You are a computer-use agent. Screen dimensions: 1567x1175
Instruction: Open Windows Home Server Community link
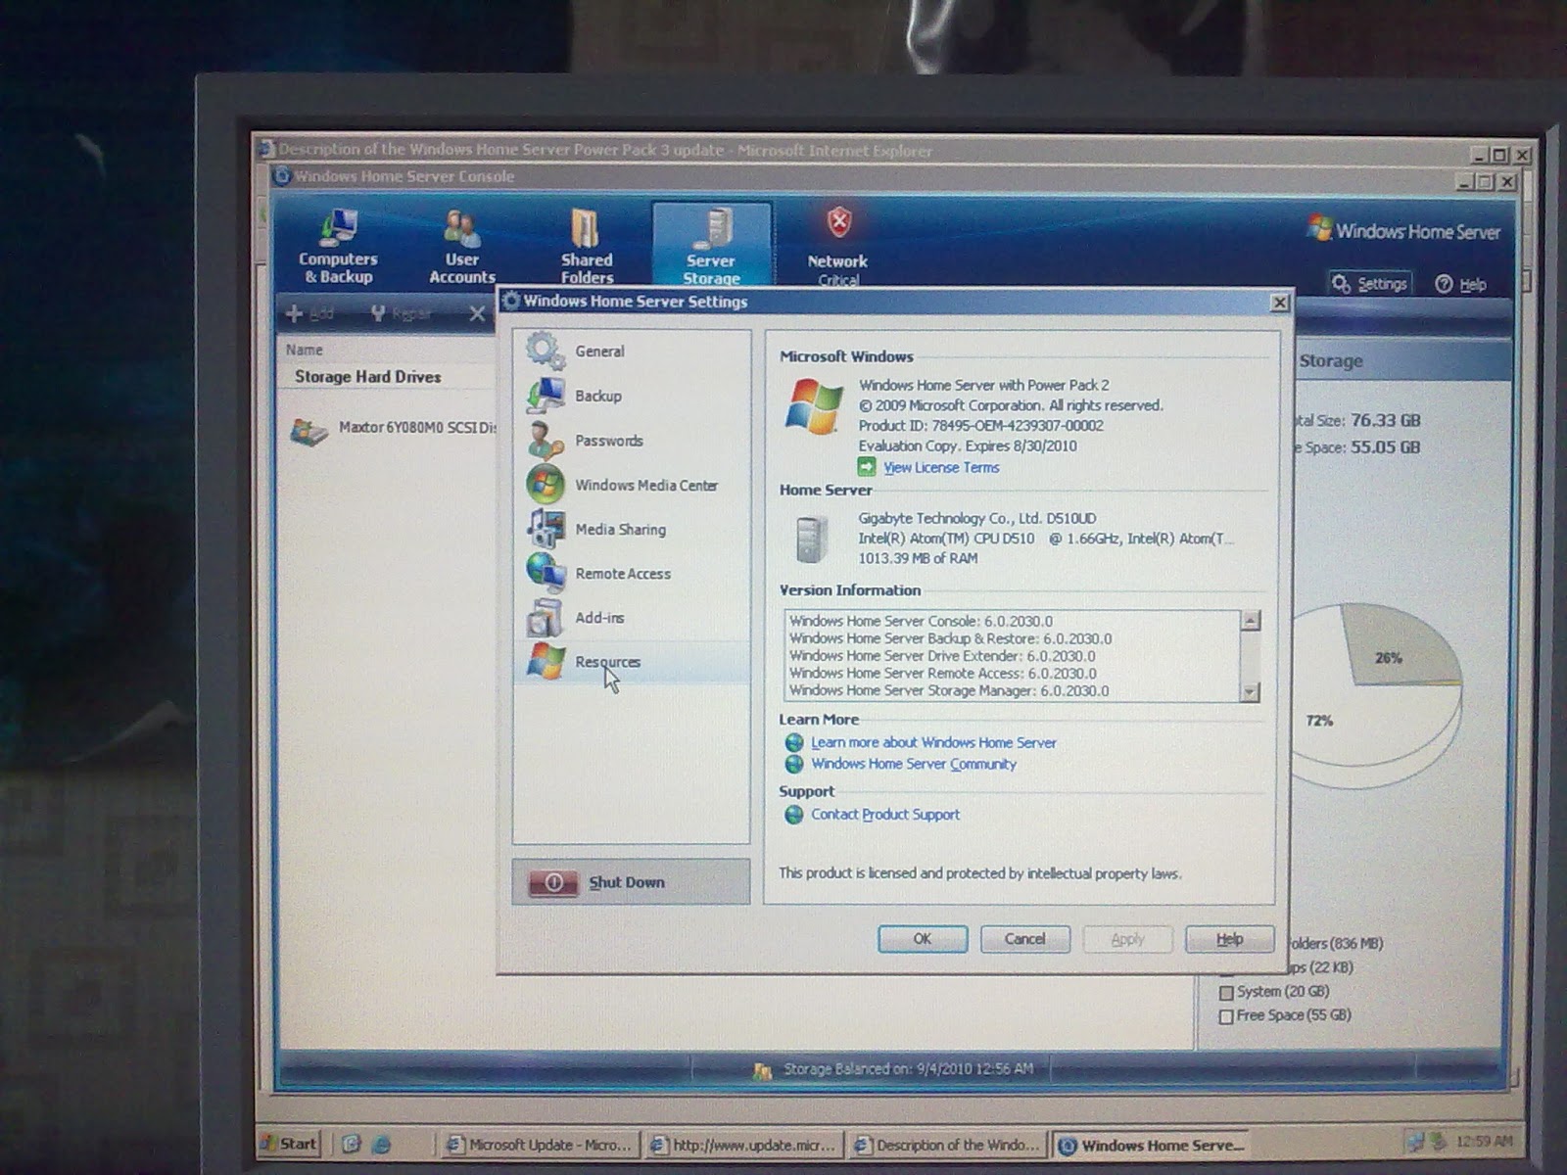914,765
